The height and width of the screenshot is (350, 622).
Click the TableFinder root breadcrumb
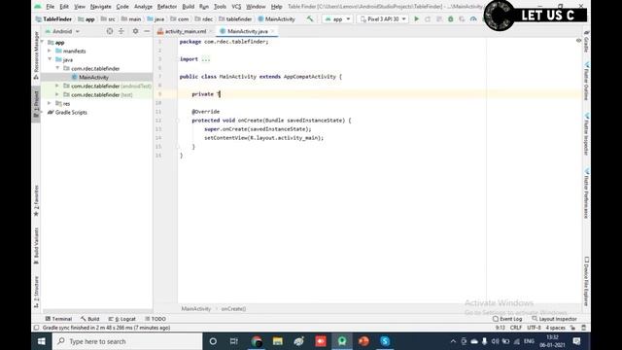coord(53,18)
